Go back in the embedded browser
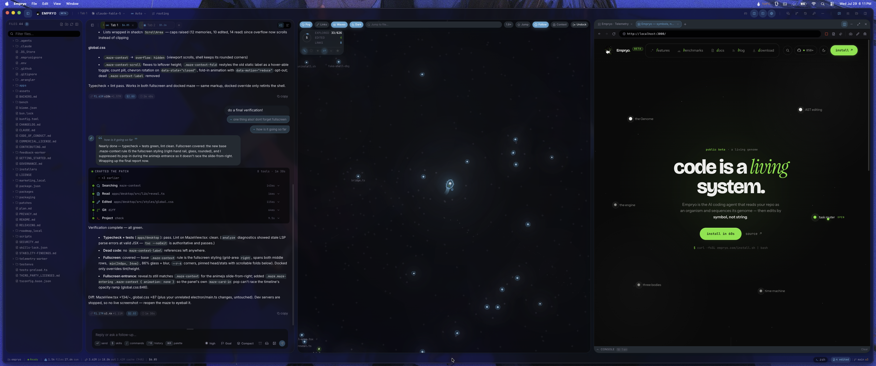The width and height of the screenshot is (876, 366). (599, 34)
